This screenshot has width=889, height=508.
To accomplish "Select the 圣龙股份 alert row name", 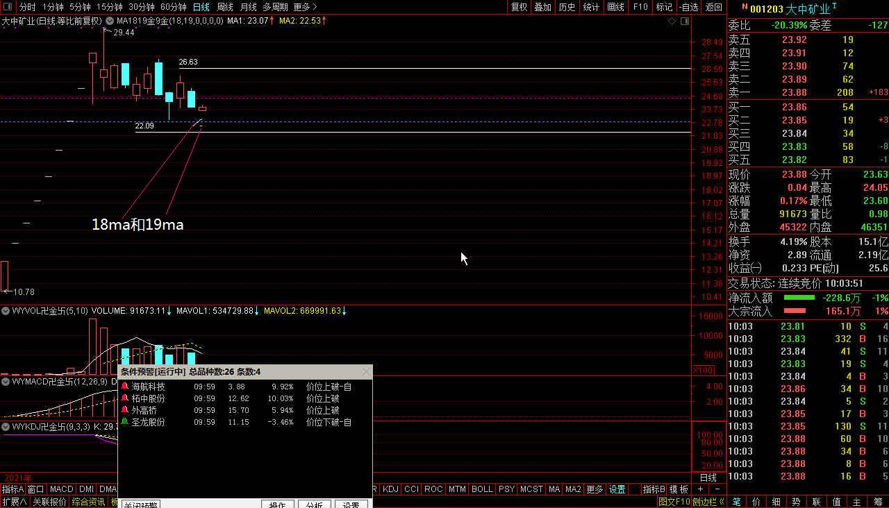I will pos(148,422).
